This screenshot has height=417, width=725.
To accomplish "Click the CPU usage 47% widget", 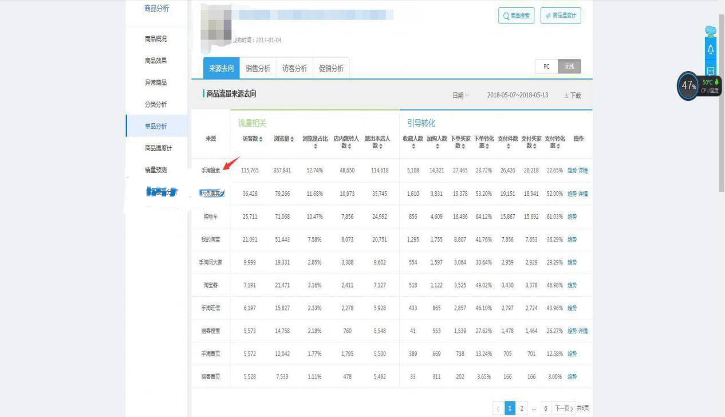I will (x=688, y=86).
